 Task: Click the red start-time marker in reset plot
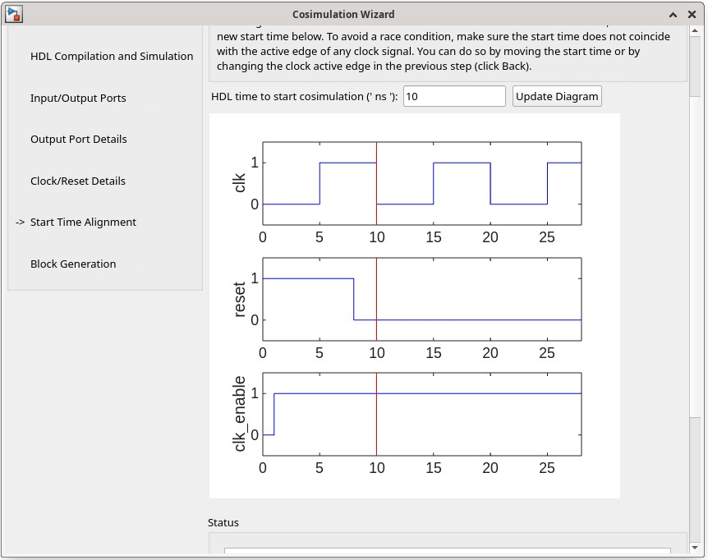(376, 299)
